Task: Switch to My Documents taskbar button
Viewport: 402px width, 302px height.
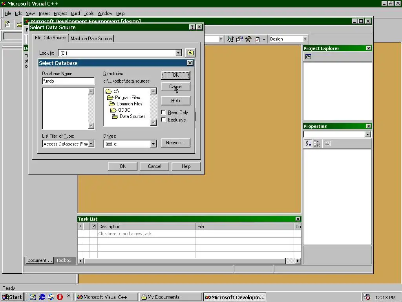Action: point(170,297)
